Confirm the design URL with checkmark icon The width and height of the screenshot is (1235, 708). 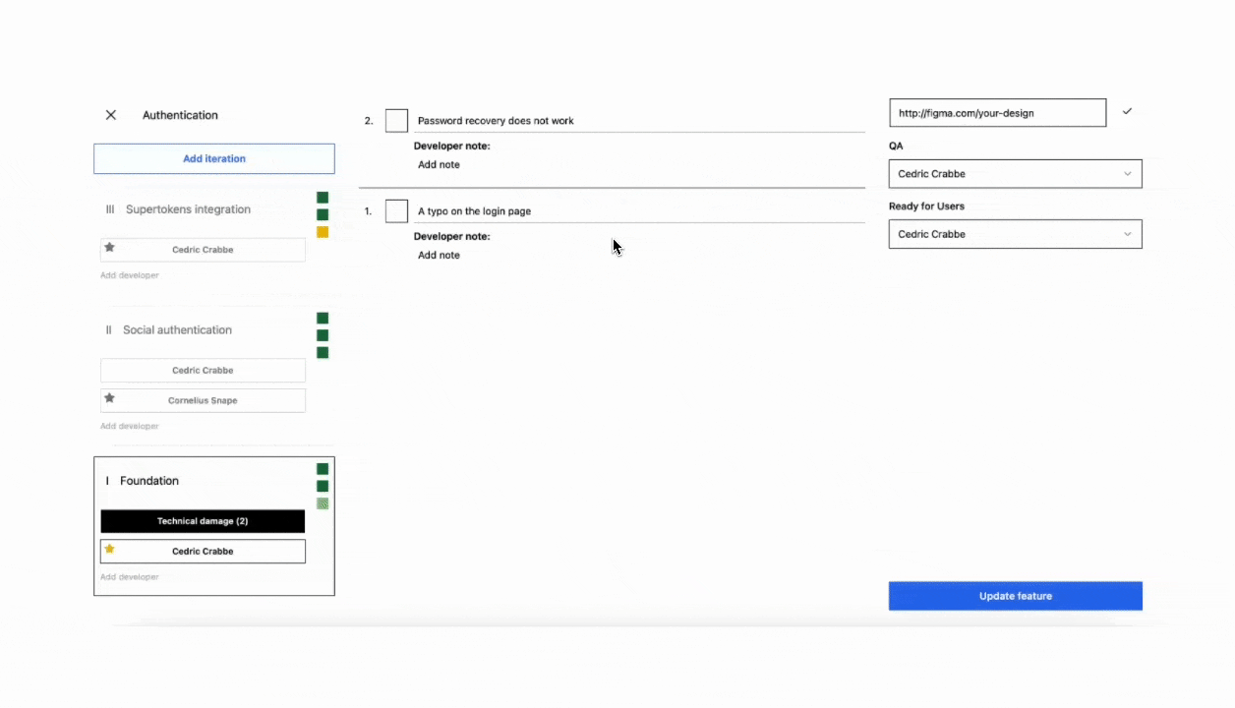coord(1127,112)
